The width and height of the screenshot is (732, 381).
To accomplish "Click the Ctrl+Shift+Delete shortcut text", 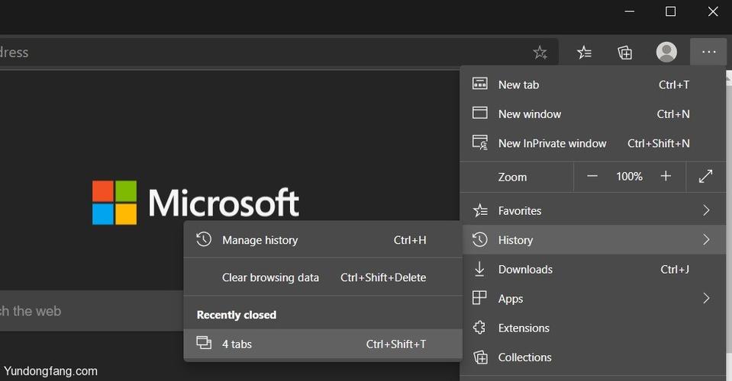I will [x=383, y=277].
